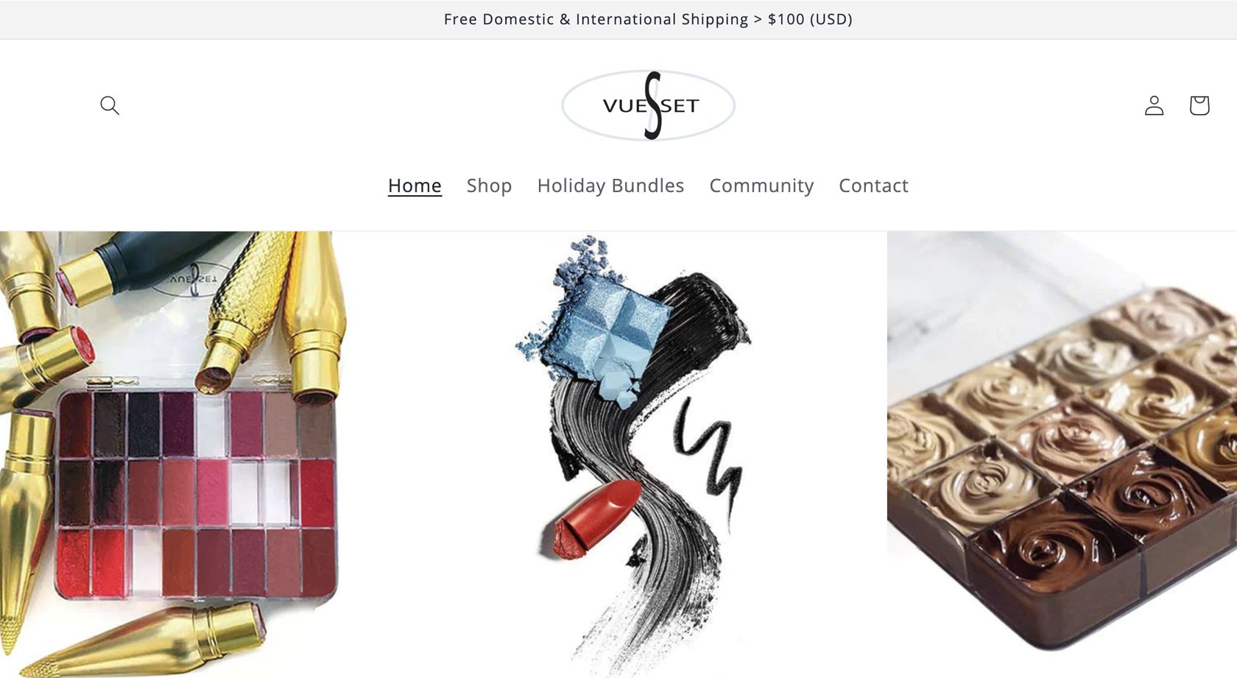Select the blue eyeshadow mascara image
Screen dimensions: 1237x678
coord(633,454)
